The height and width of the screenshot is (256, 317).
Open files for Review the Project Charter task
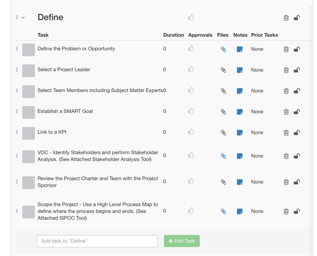tap(223, 182)
